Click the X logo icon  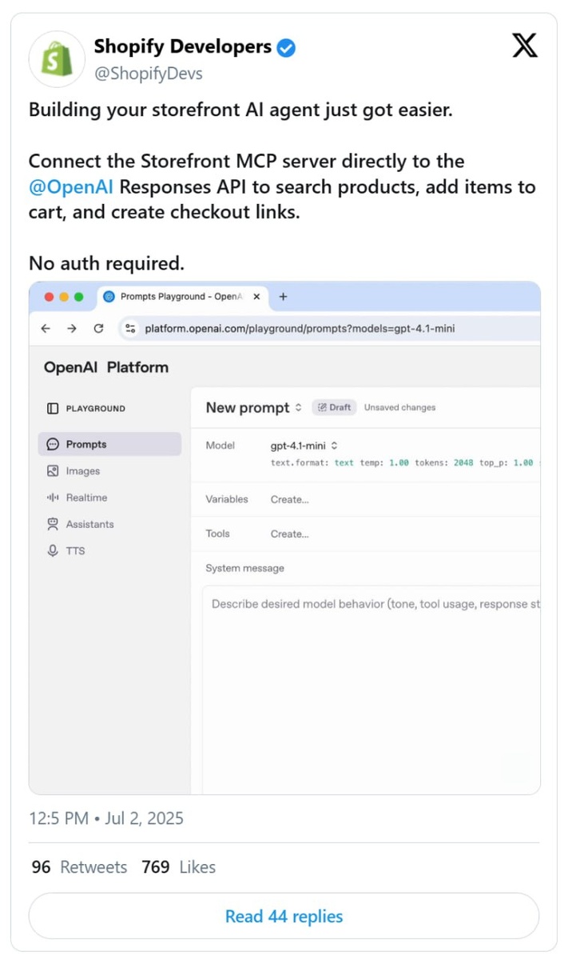coord(525,46)
